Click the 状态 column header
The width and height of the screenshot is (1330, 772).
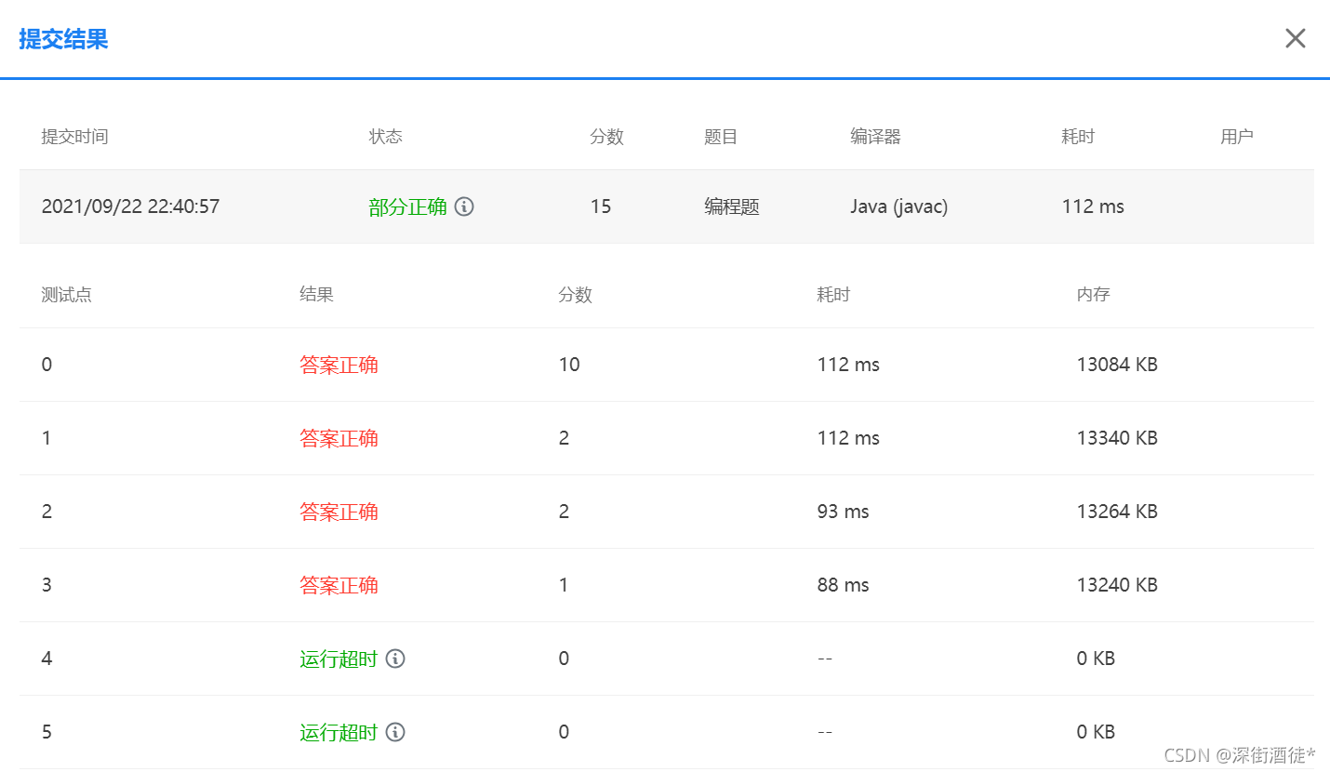pyautogui.click(x=386, y=137)
